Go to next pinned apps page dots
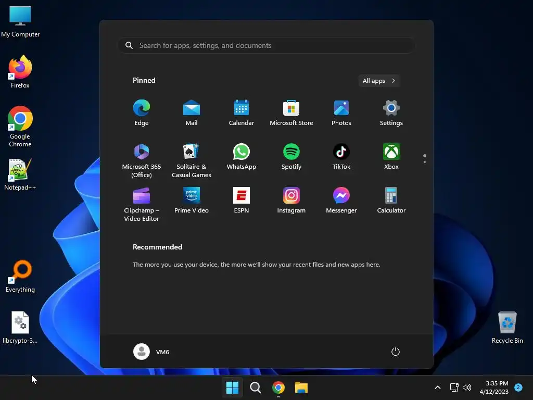The image size is (533, 400). pyautogui.click(x=425, y=158)
